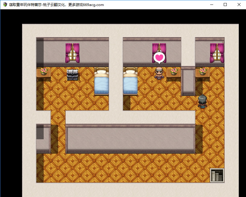Image resolution: width=246 pixels, height=197 pixels.
Task: Click the bald man with headband
Action: [159, 73]
